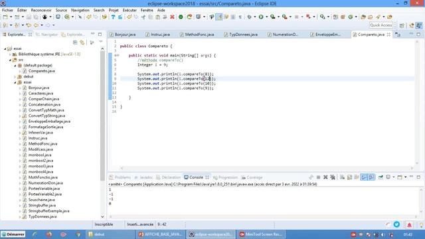Click the Open Type blue T icon

click(x=113, y=17)
